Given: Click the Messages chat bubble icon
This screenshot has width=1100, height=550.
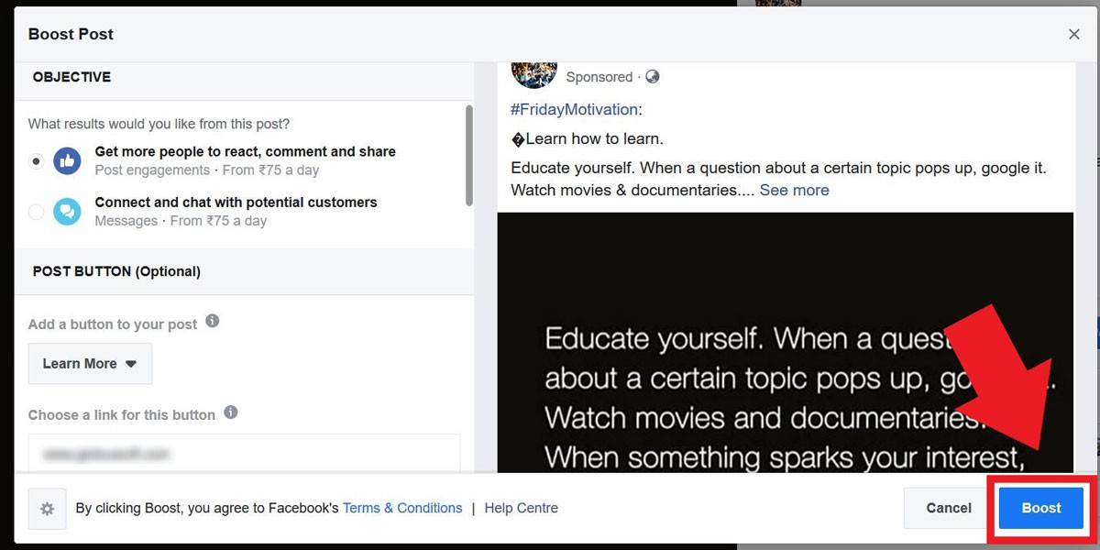Looking at the screenshot, I should point(67,211).
